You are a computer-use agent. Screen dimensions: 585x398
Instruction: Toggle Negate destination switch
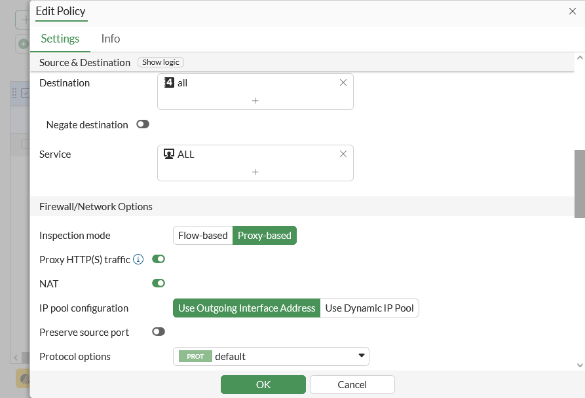tap(143, 124)
